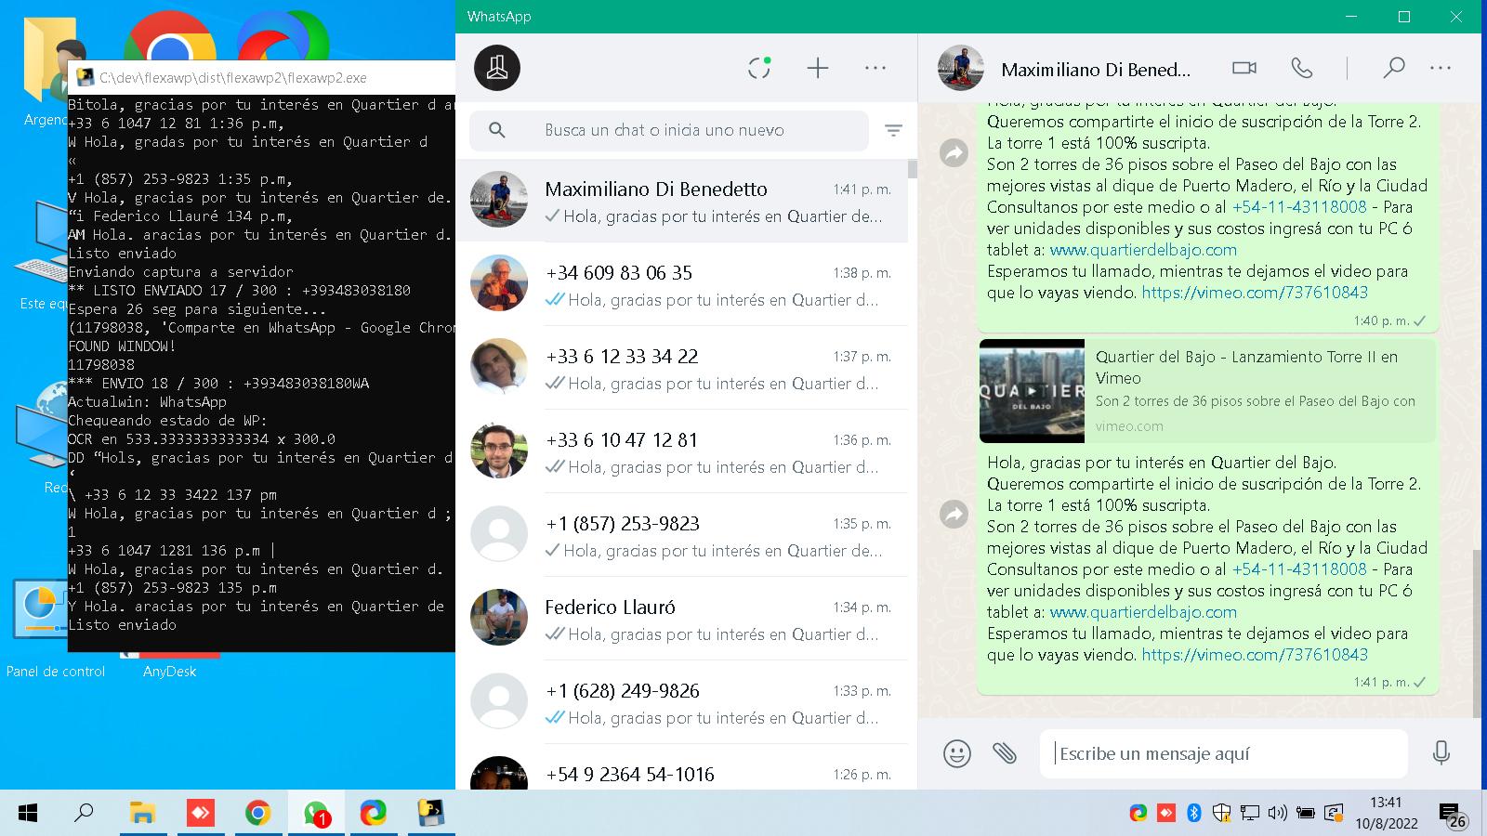
Task: Open Federico Llauró chat
Action: coord(681,619)
